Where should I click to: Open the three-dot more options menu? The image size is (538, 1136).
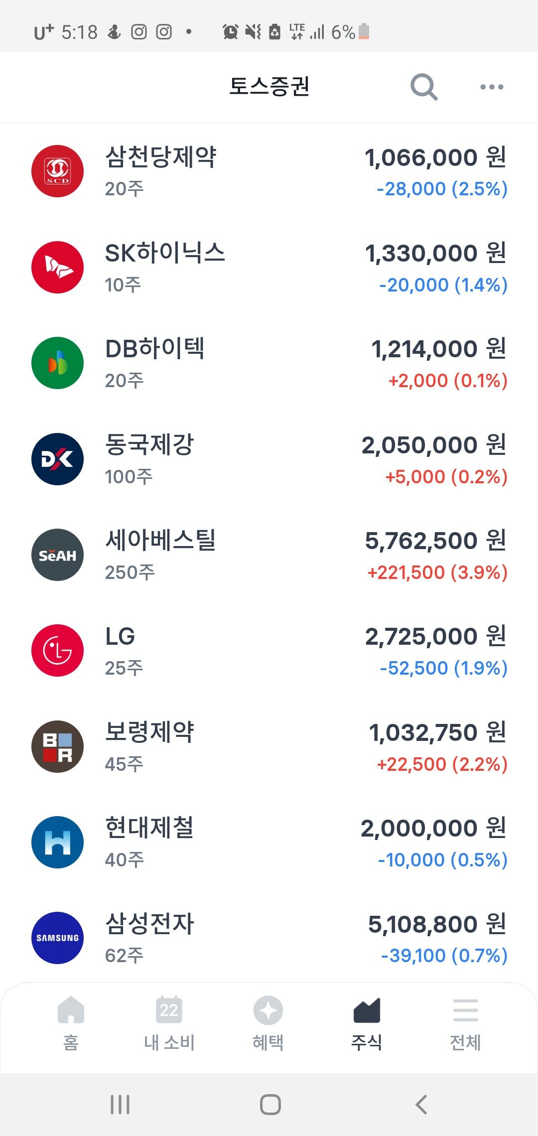[x=492, y=87]
